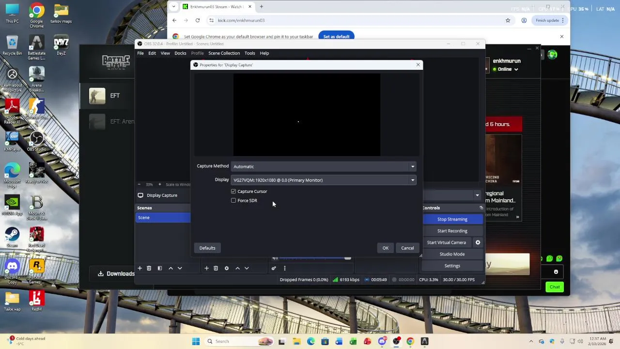Image resolution: width=620 pixels, height=349 pixels.
Task: Click OK in Display Capture properties
Action: point(386,248)
